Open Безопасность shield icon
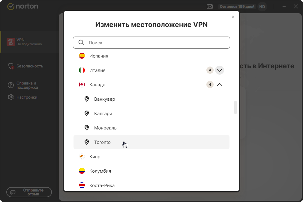 pos(11,66)
